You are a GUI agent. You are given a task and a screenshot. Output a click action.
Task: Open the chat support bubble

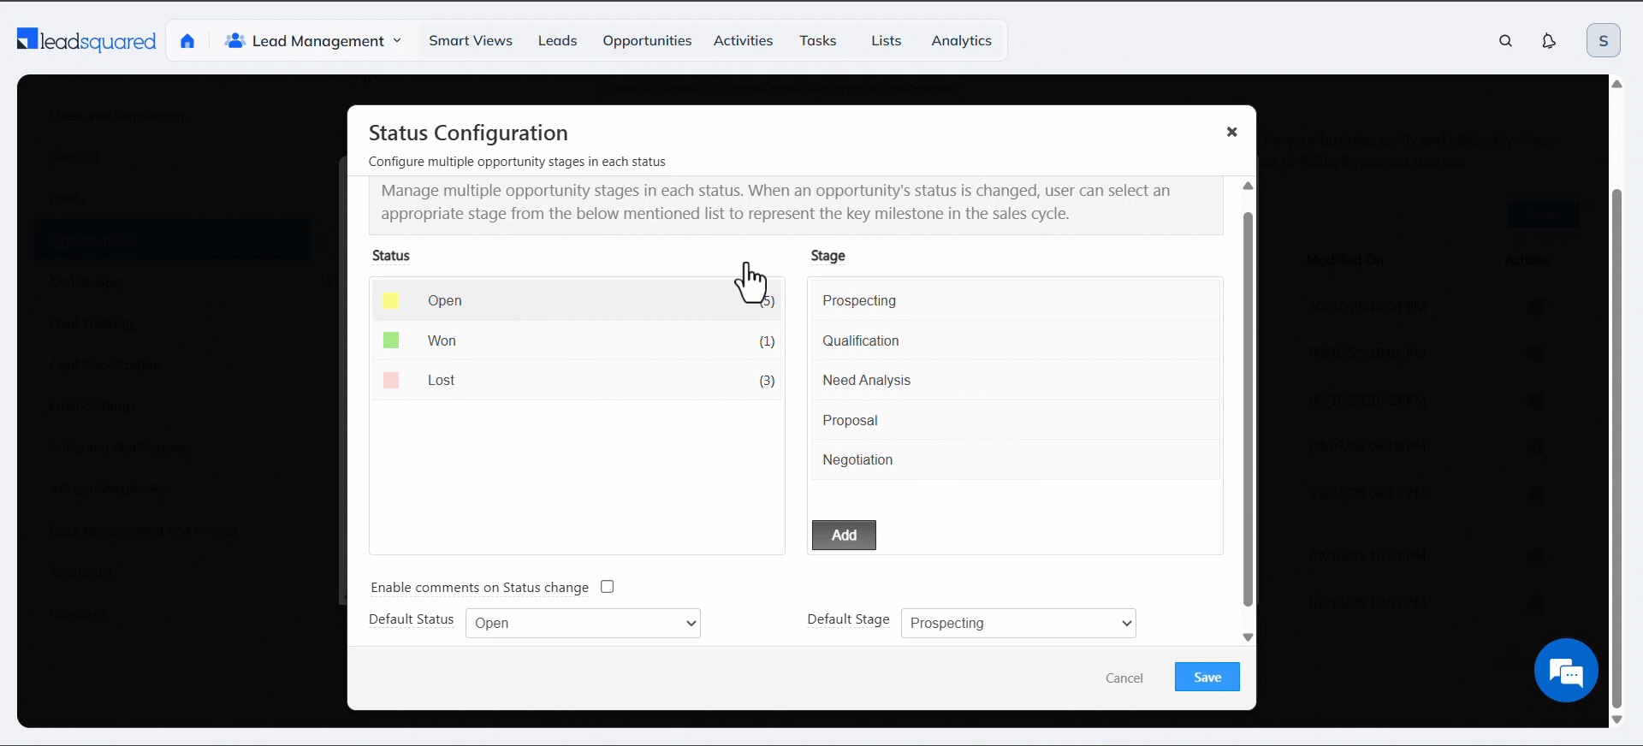(1565, 671)
